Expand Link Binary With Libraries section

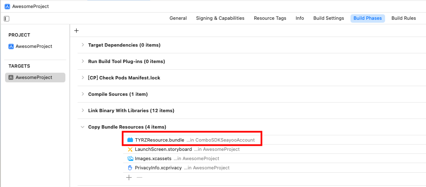point(83,111)
